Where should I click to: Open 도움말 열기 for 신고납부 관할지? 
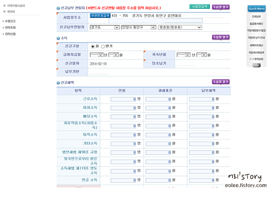[x=221, y=7]
